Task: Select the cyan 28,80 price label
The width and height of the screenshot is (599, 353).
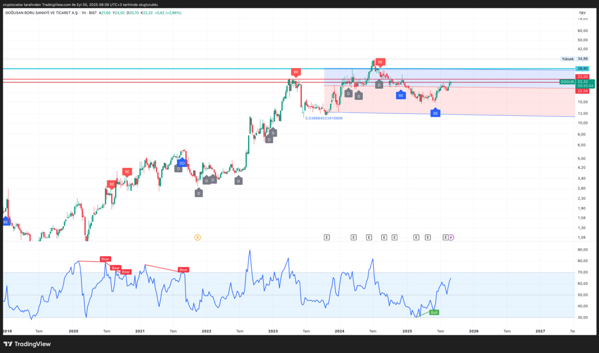Action: 583,68
